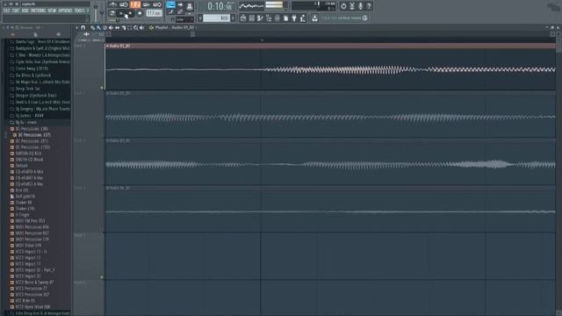Open the VIEW menu
Image resolution: width=562 pixels, height=316 pixels.
[52, 11]
